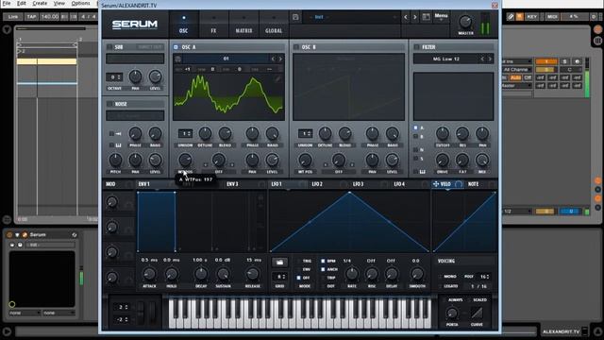Select the ENV 3 tab
The image size is (604, 340).
tap(232, 184)
